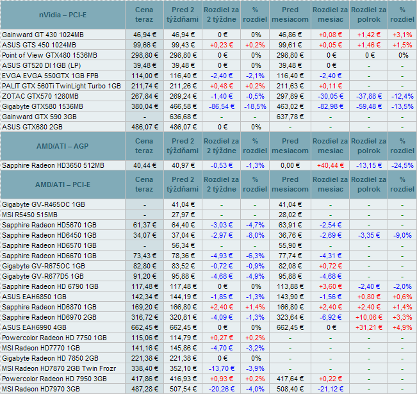417x394 pixels.
Task: Click the -20,26 € two-week difference
Action: 222,389
